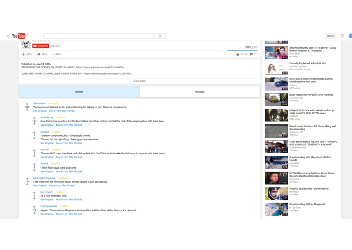Open the hamburger guide menu icon
Image resolution: width=352 pixels, height=250 pixels.
click(8, 36)
